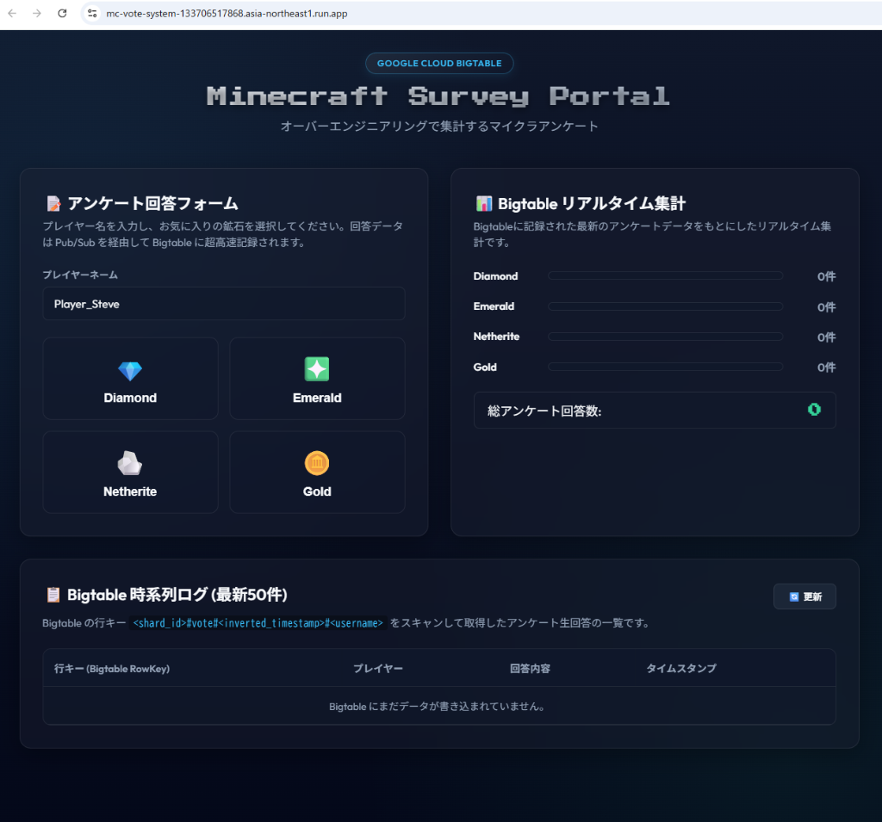Click the プレイヤーネーム field label

[x=80, y=275]
